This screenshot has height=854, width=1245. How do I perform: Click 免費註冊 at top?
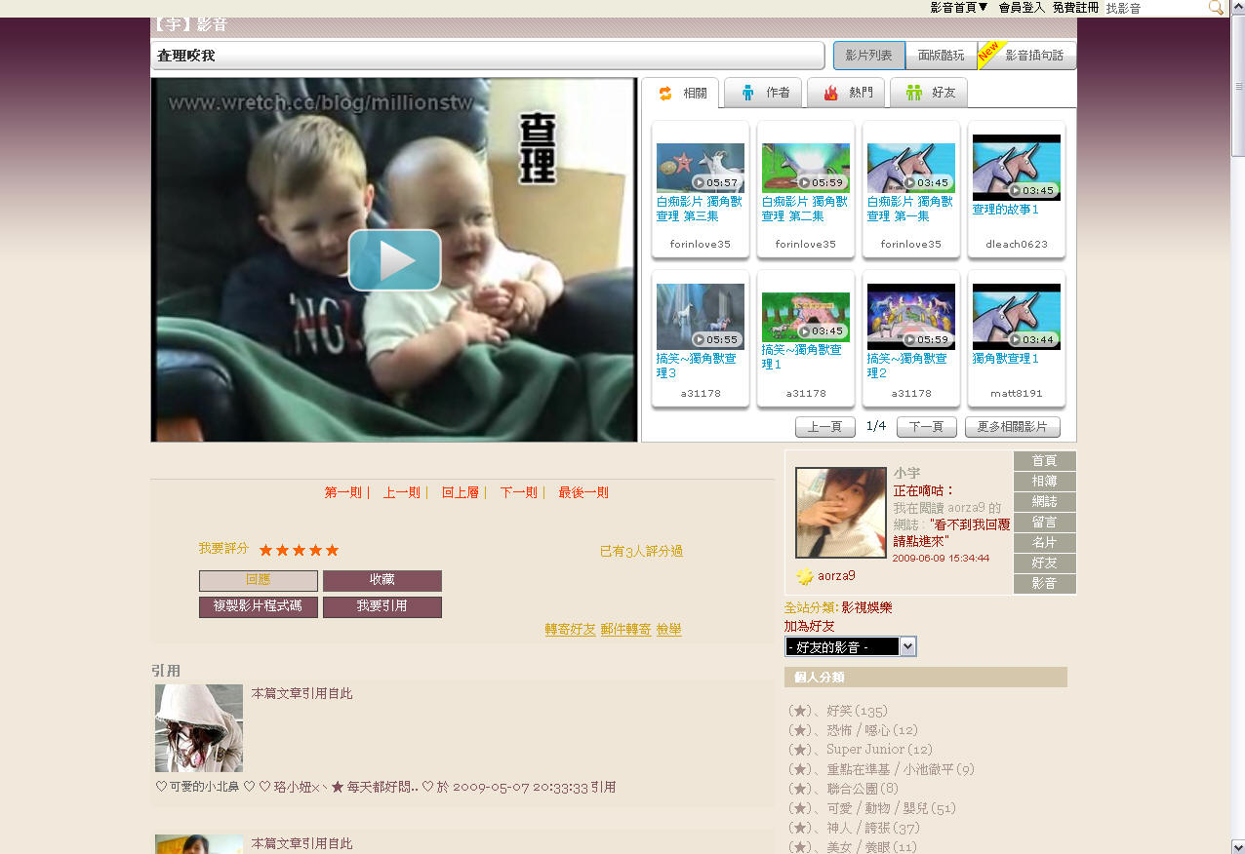point(1075,7)
